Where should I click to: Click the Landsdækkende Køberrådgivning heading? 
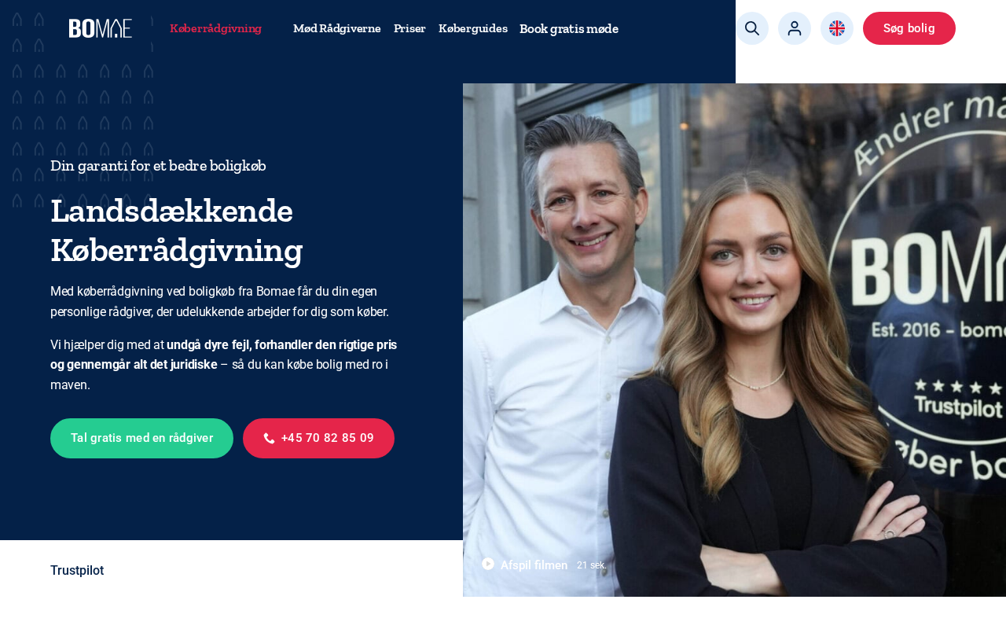coord(177,230)
